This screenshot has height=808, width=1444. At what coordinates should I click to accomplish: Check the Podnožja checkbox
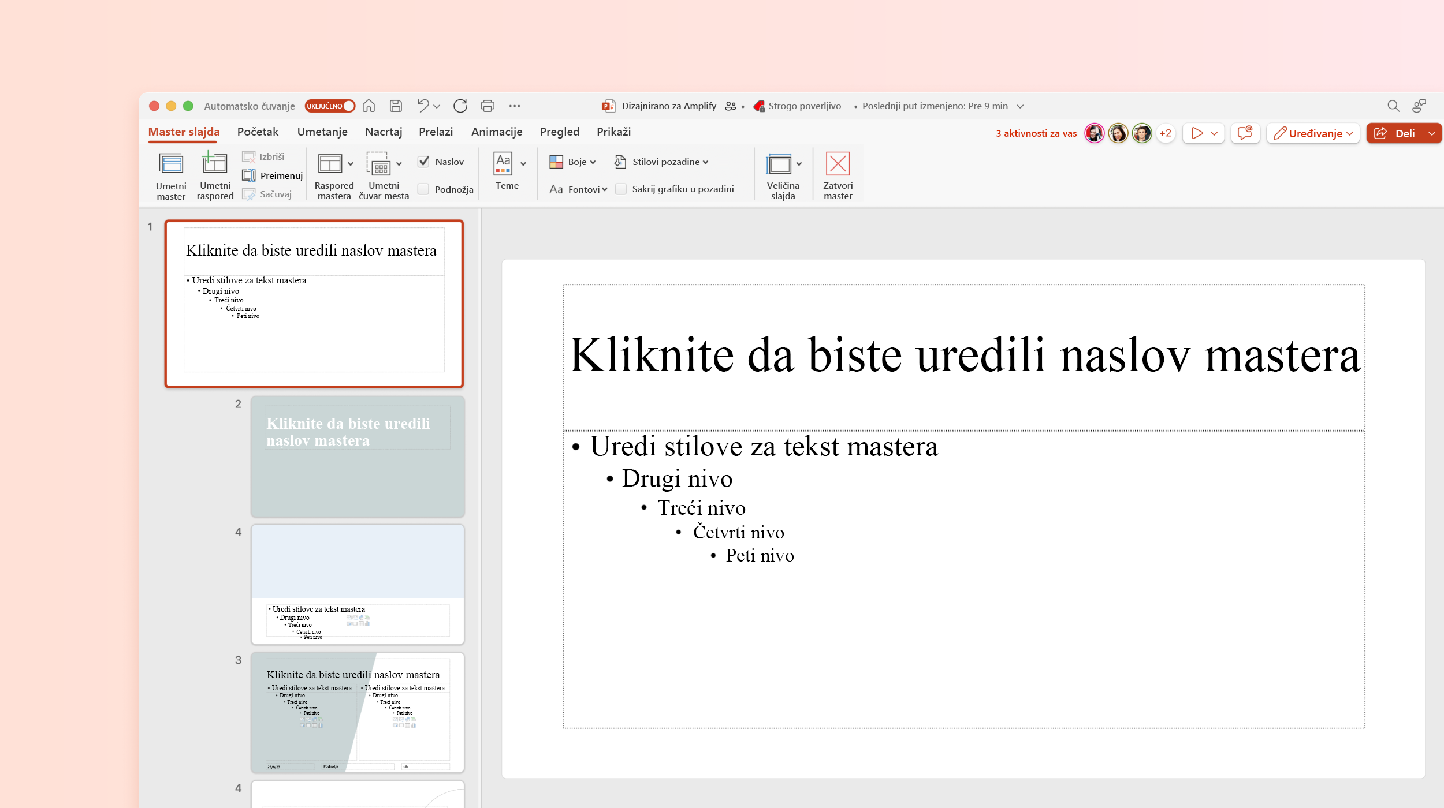[x=423, y=189]
